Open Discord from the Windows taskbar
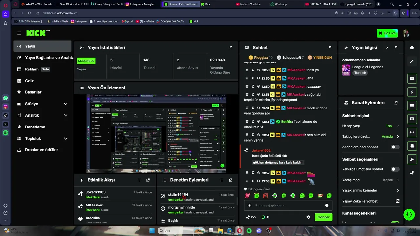Screen dimensions: 420x236 tap(259, 231)
